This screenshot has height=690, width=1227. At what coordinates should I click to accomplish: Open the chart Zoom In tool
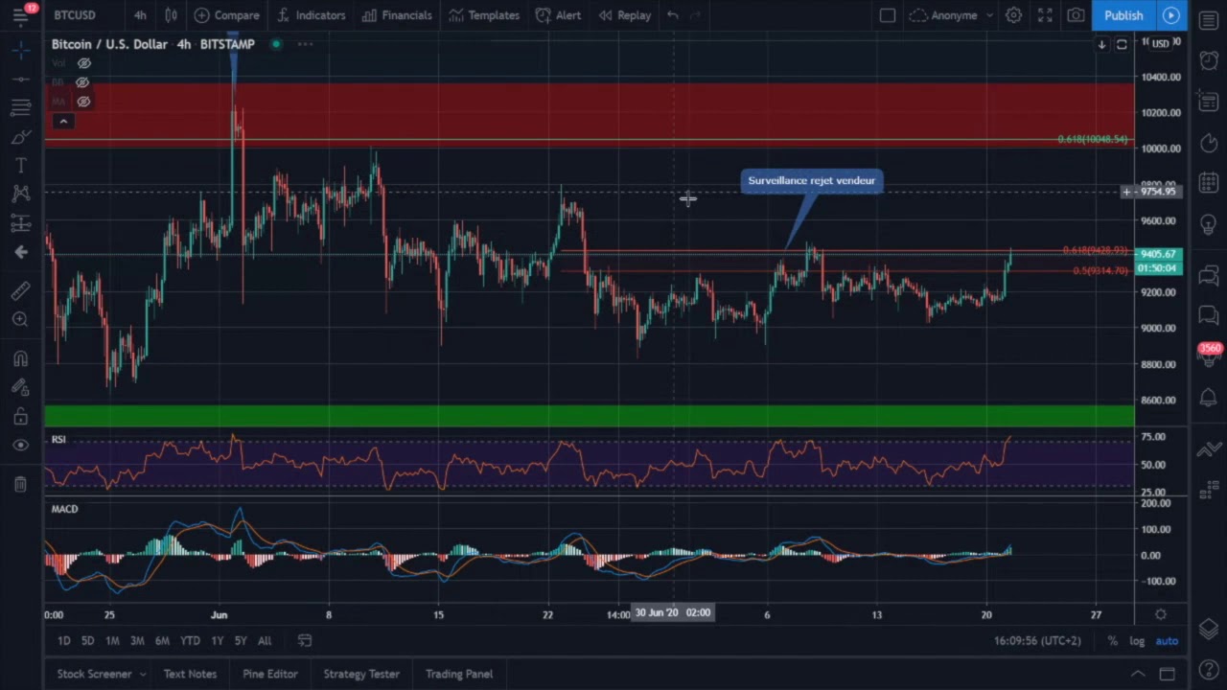point(21,319)
